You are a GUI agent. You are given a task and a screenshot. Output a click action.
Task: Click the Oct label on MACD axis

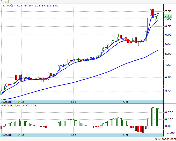126,135
